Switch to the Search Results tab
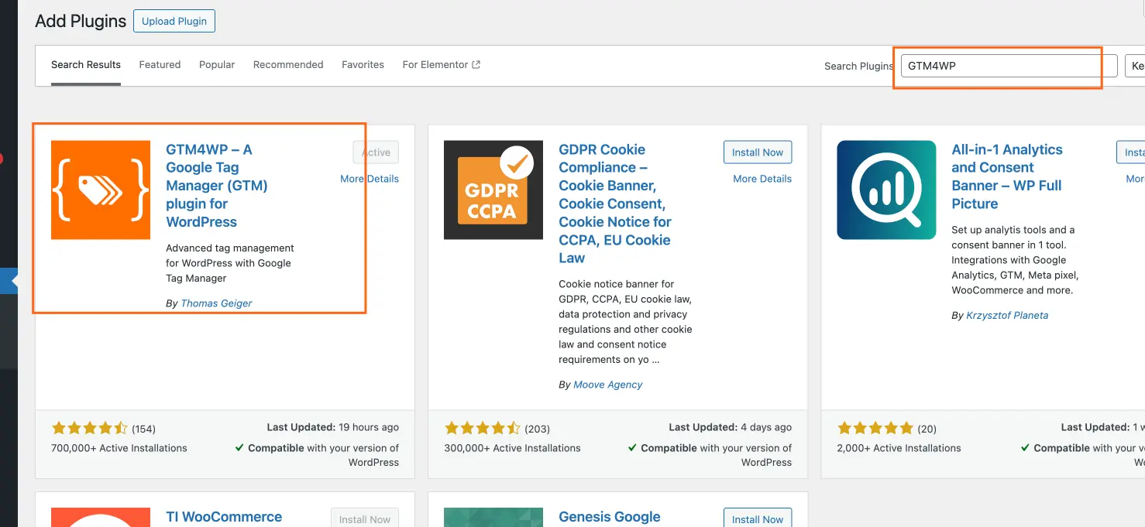This screenshot has width=1145, height=527. [x=86, y=65]
